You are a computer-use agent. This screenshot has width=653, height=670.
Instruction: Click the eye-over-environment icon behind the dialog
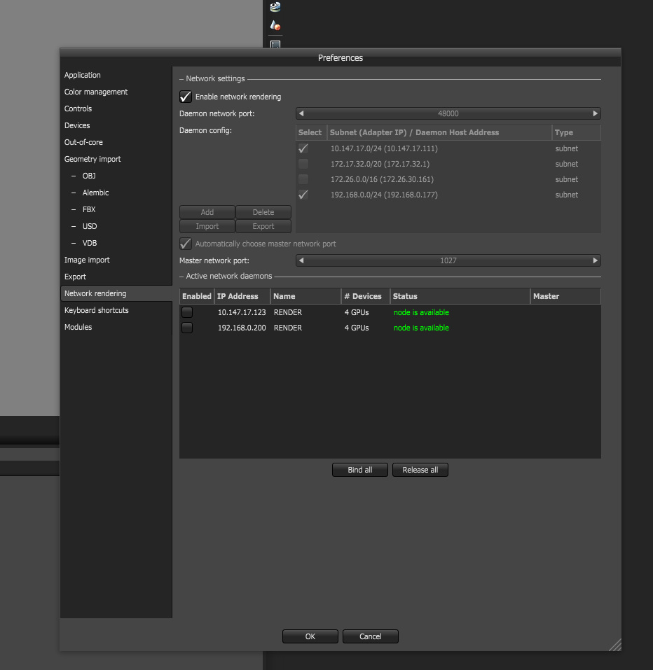tap(275, 7)
